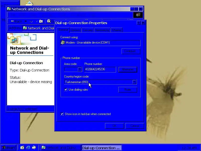Click the Turkmenistan (993) combo box
201x151 pixels.
pos(100,82)
